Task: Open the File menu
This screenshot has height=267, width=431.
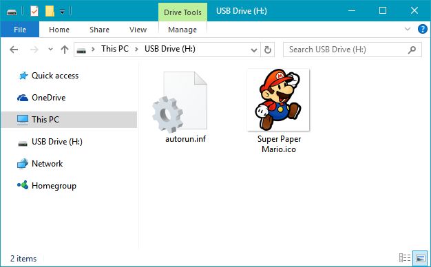Action: pos(20,30)
